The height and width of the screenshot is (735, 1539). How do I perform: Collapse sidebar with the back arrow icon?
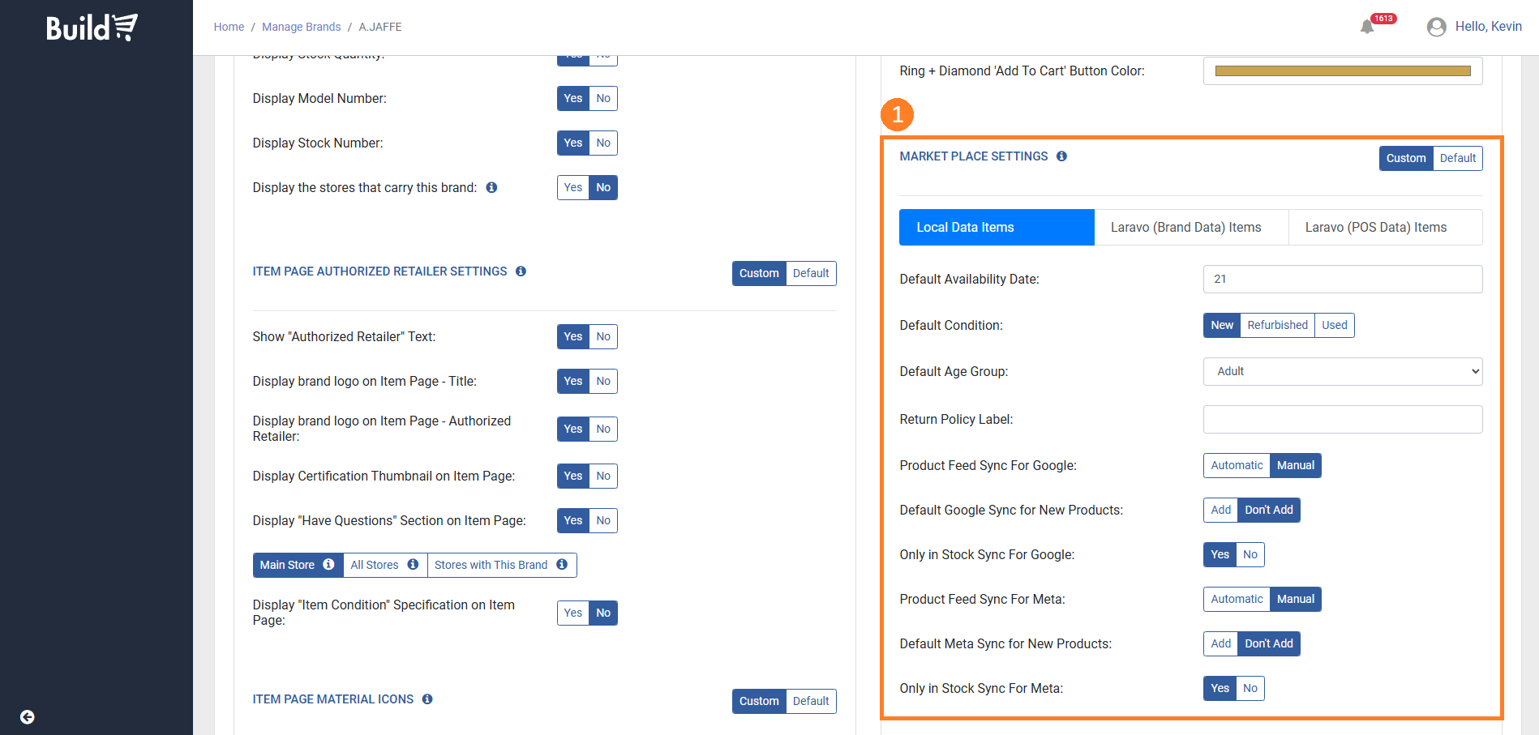tap(28, 717)
